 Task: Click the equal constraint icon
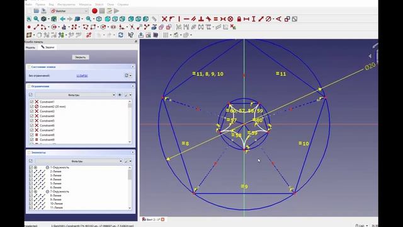[215, 19]
